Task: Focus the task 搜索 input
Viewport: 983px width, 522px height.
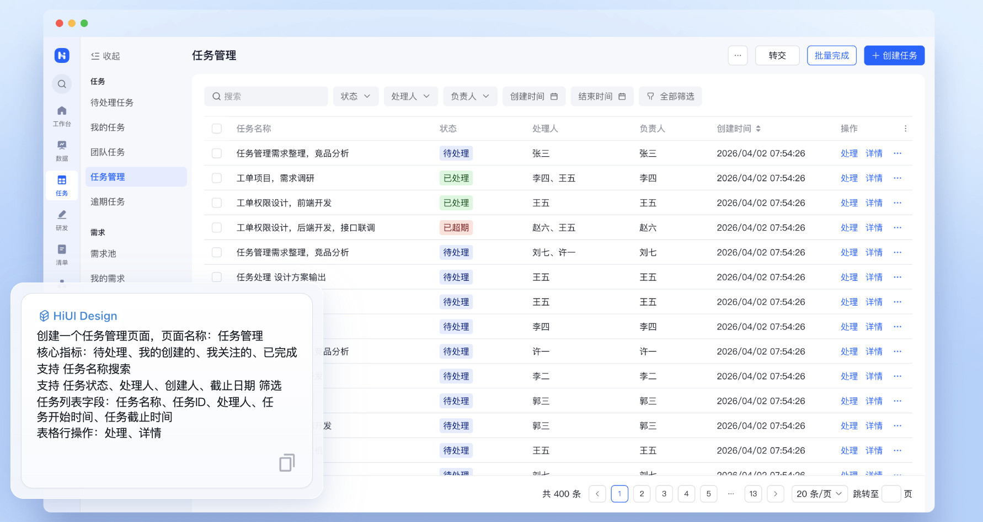Action: [266, 97]
